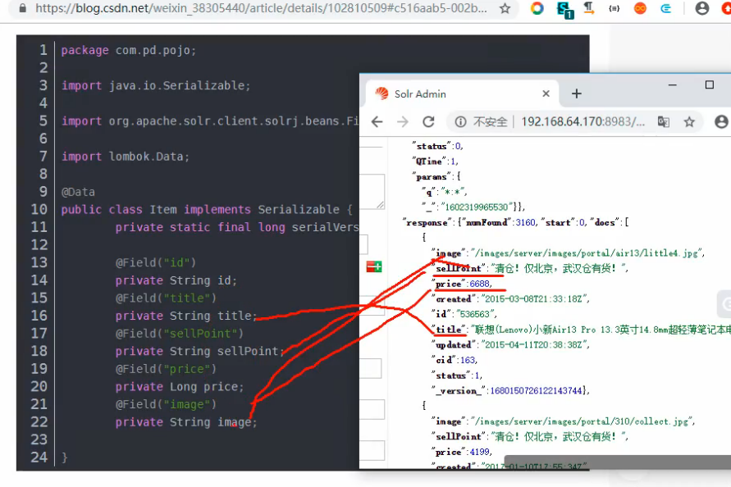The width and height of the screenshot is (731, 487).
Task: Click 'import java.io.Serializable;' line
Action: [x=156, y=86]
